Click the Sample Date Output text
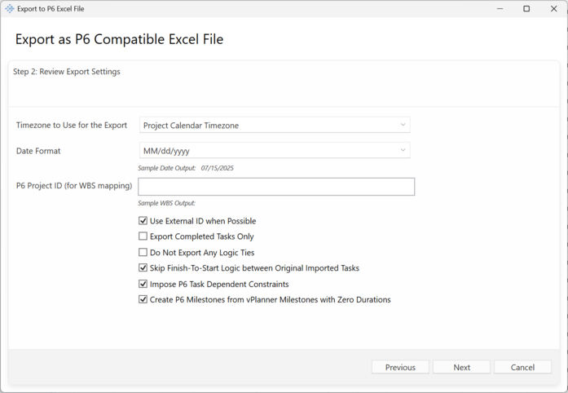This screenshot has height=393, width=568. coord(186,169)
